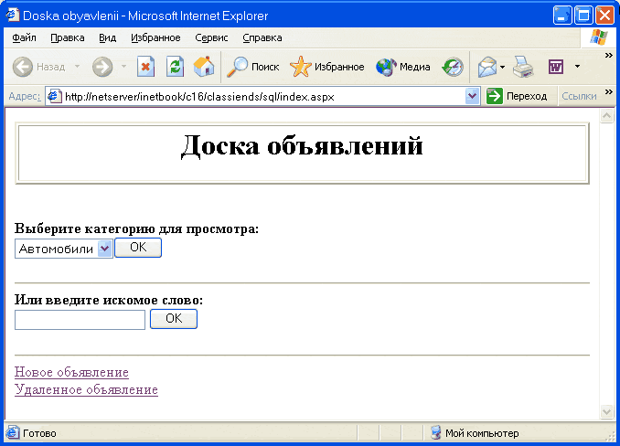Click the Выберите категорию для просмотра label
Screen dimensions: 620x446
[x=136, y=228]
